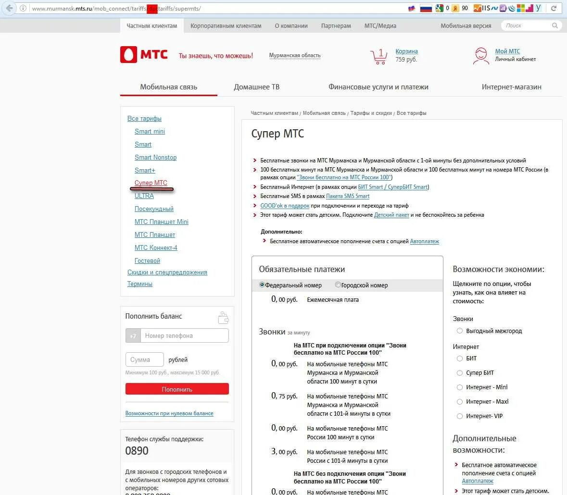This screenshot has width=567, height=495.
Task: Click the wallet icon in Пополнить баланс
Action: 224,318
